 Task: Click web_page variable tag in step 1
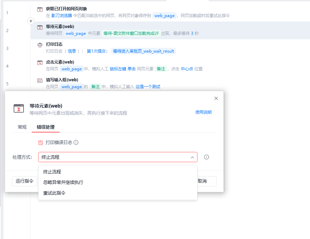tap(164, 16)
